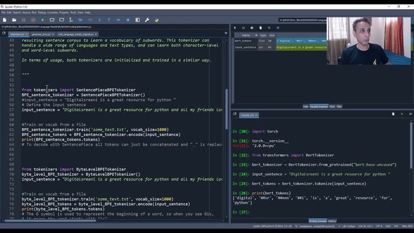Screen dimensions: 414x233
Task: Select the input_sentence variable row
Action: coord(280,47)
